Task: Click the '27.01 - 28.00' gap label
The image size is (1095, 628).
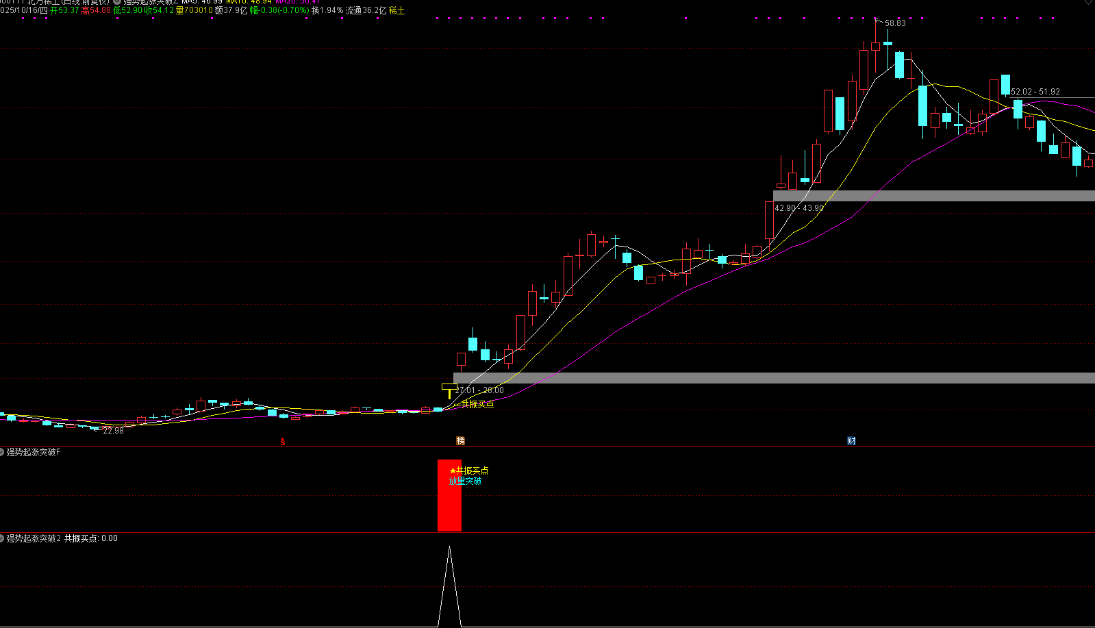Action: [x=479, y=390]
